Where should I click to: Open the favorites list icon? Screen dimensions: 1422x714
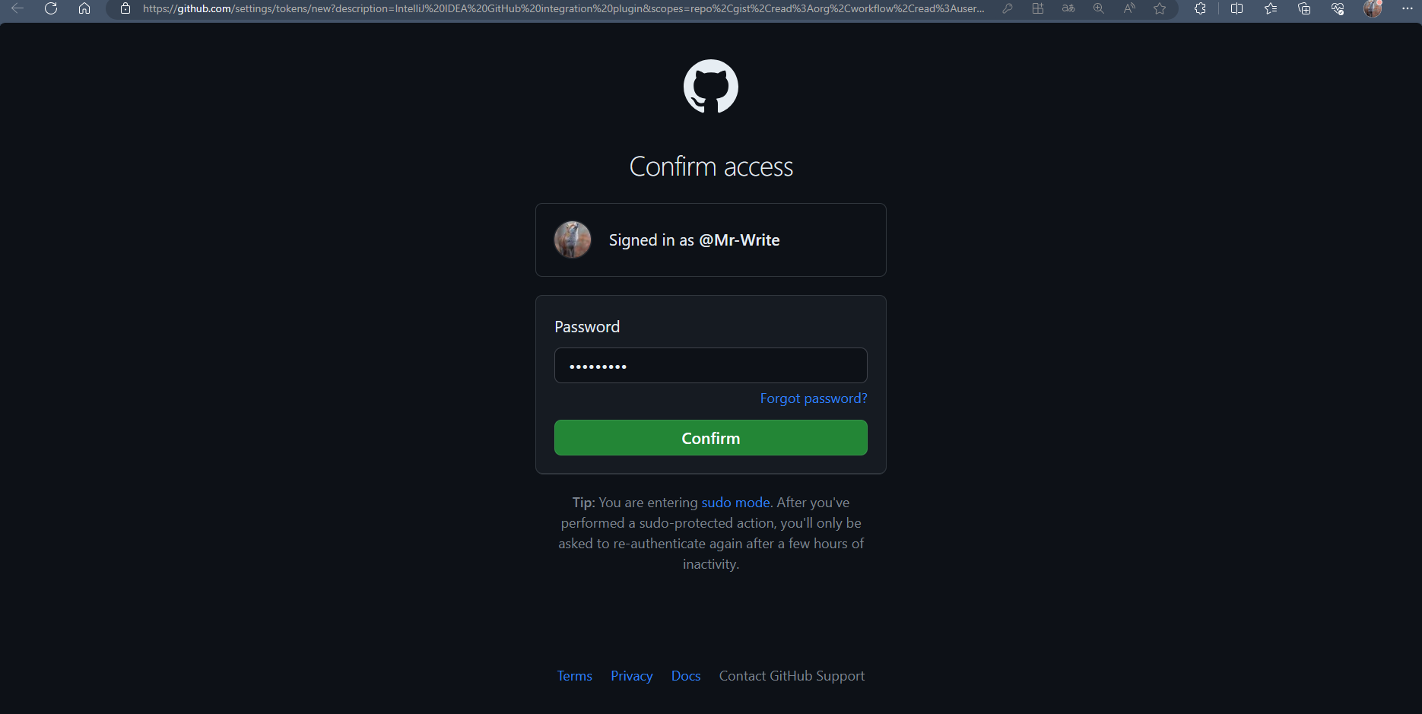[1271, 8]
